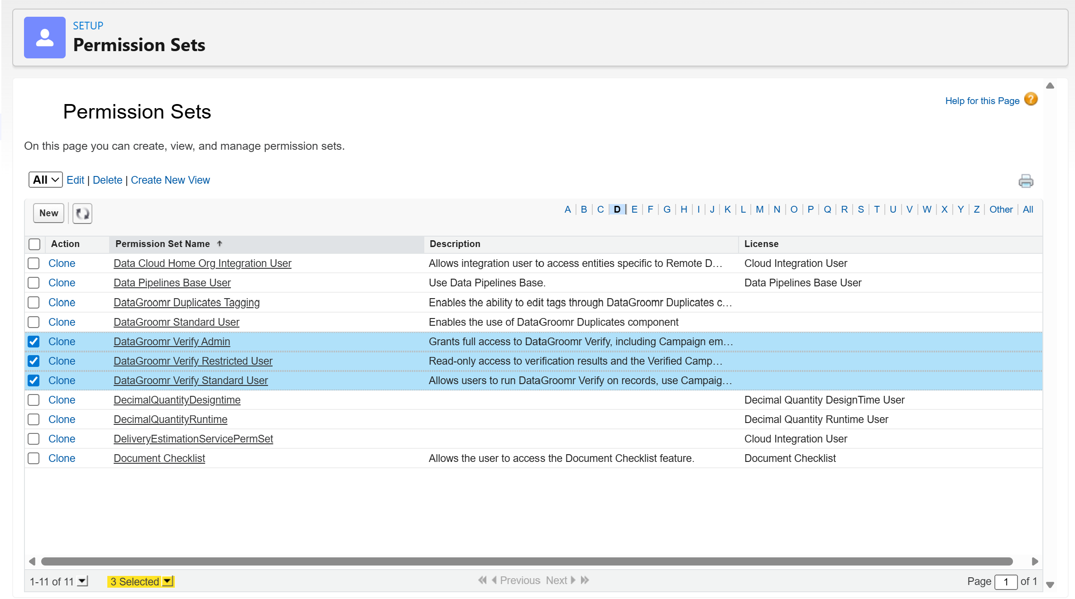Open DecimalQuantityRuntime permission set
1075x599 pixels.
[x=170, y=419]
